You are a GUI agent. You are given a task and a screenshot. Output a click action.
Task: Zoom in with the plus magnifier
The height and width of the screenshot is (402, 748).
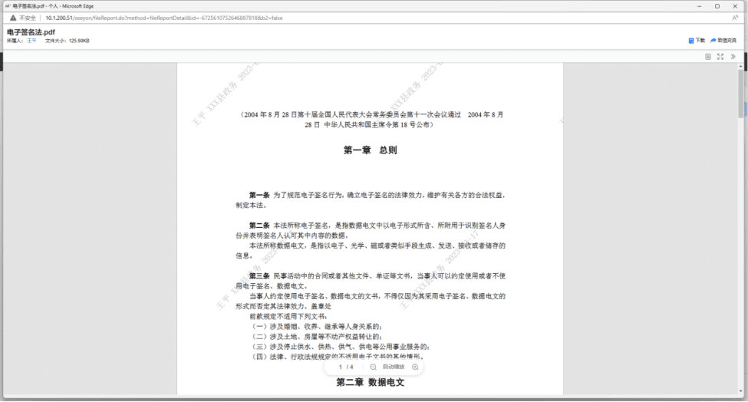click(x=415, y=367)
